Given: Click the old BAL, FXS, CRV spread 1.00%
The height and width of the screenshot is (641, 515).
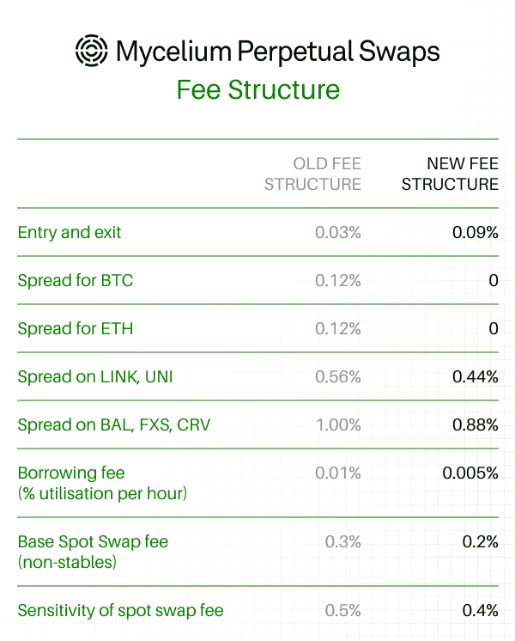Looking at the screenshot, I should click(x=338, y=424).
